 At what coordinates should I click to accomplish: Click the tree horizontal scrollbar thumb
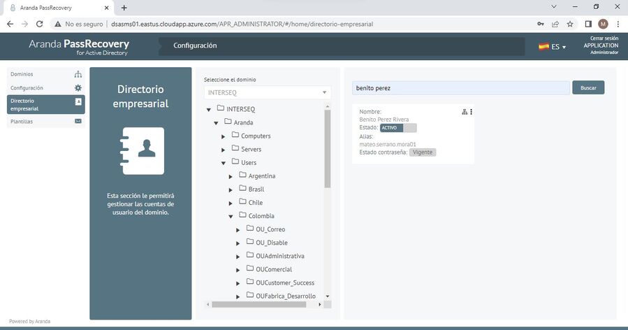pyautogui.click(x=258, y=304)
